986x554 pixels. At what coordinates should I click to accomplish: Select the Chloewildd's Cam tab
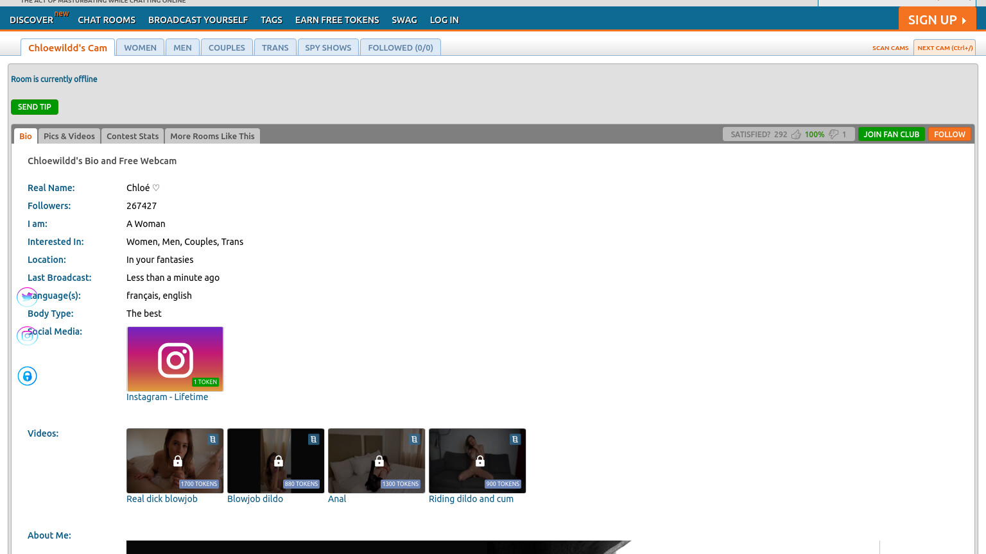pos(68,47)
